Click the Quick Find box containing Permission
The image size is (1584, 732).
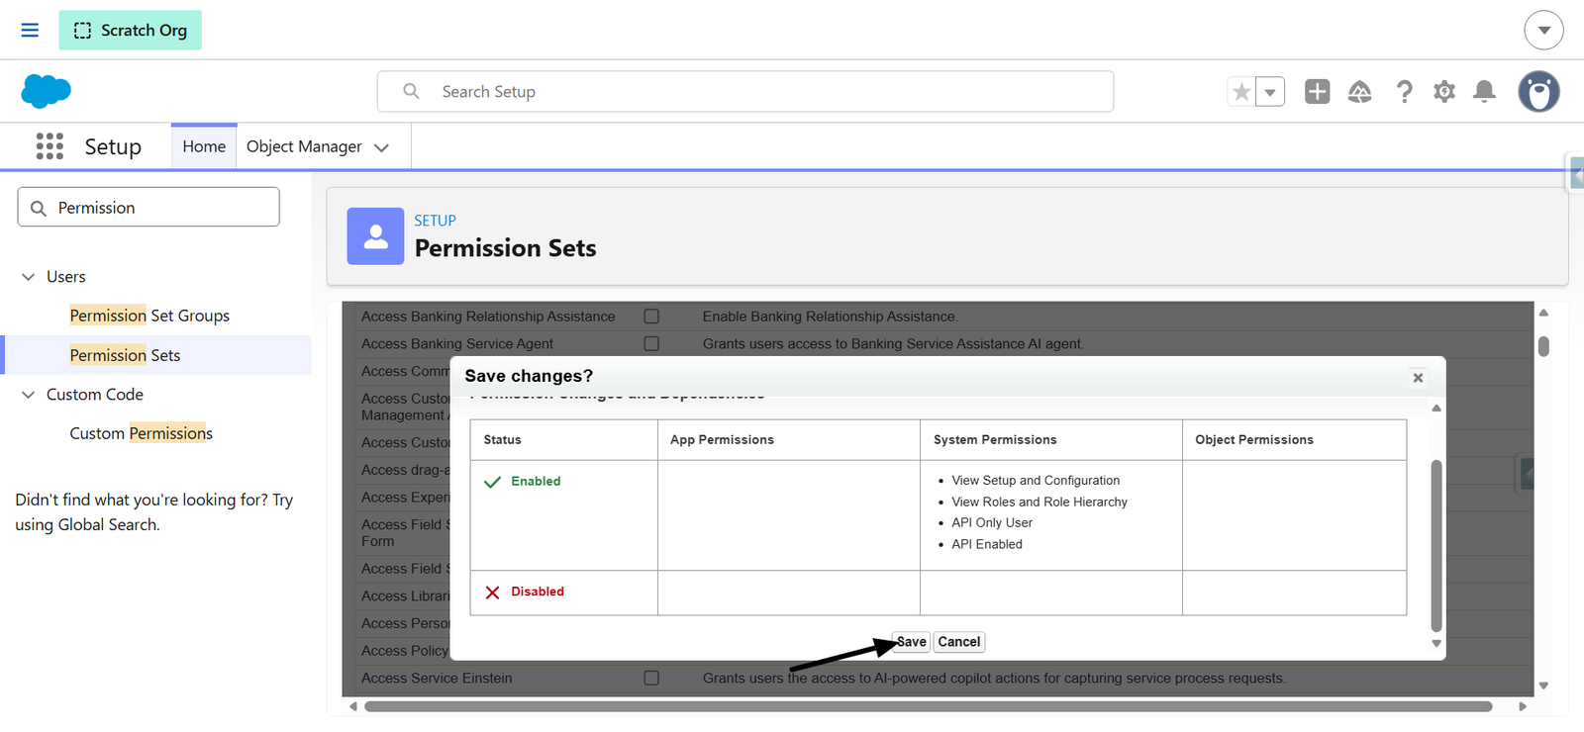click(x=148, y=208)
